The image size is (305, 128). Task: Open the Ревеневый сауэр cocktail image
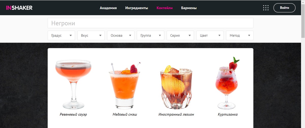click(73, 84)
